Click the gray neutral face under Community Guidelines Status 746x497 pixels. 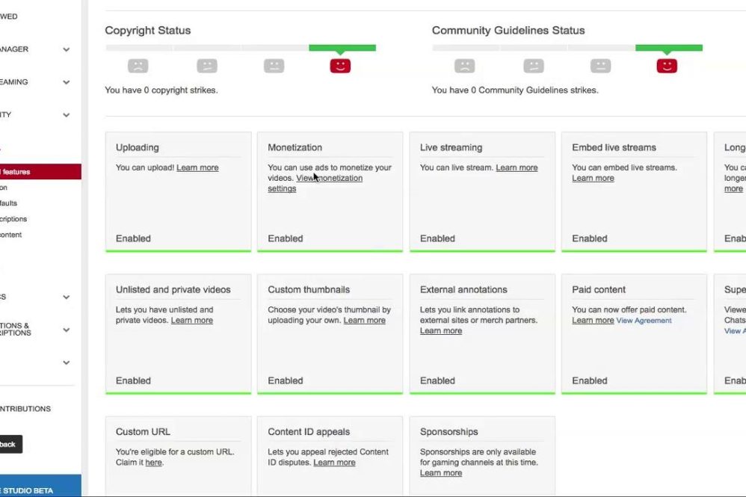(600, 66)
